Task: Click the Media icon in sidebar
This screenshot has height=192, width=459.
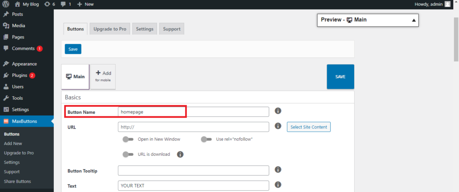Action: pyautogui.click(x=6, y=26)
